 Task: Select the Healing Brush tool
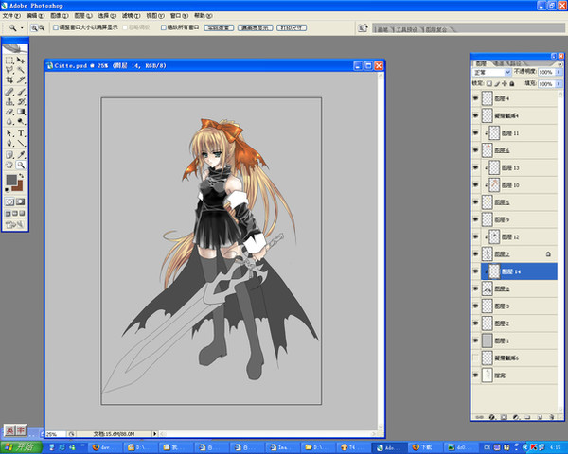9,92
